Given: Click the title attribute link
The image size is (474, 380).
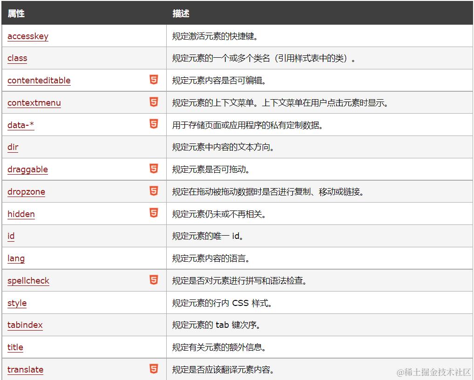Looking at the screenshot, I should (x=15, y=348).
